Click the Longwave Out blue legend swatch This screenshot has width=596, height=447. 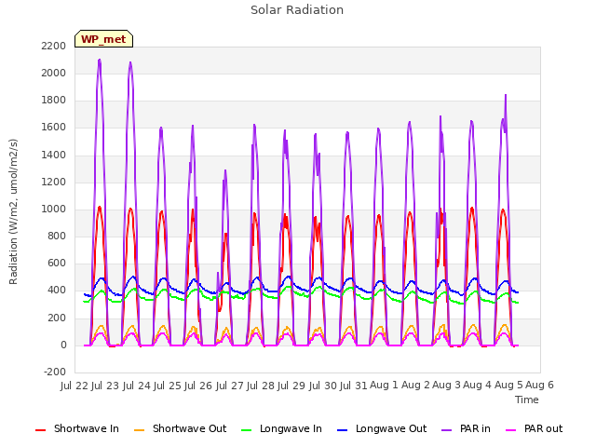(x=343, y=430)
